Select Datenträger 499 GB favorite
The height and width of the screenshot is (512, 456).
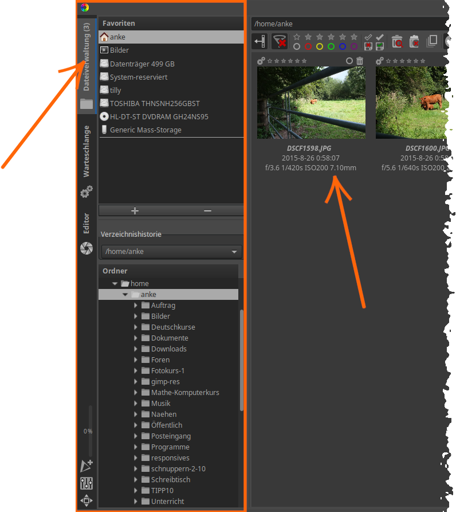click(171, 64)
